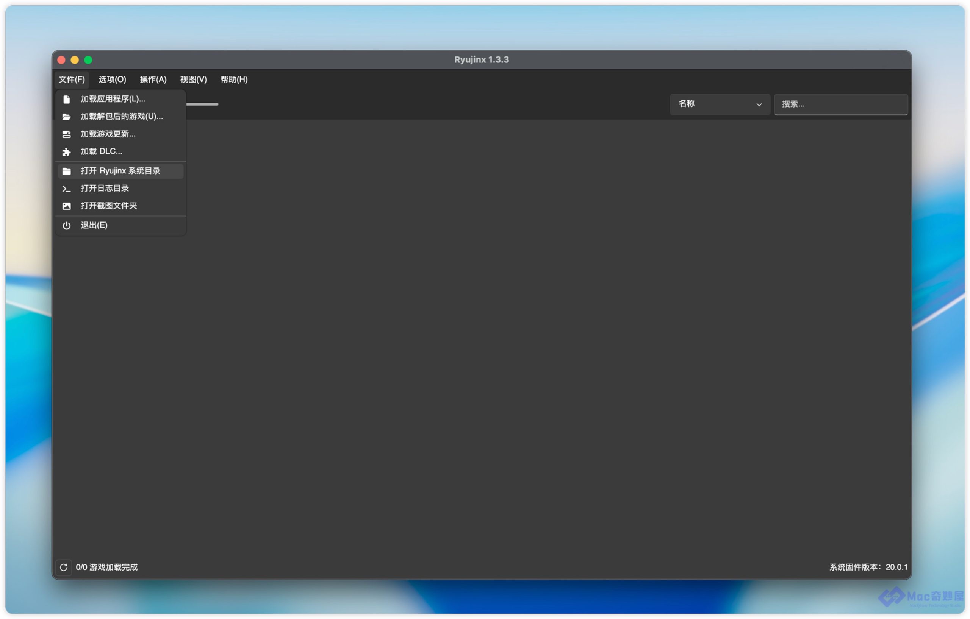The image size is (970, 619).
Task: Click the update icon next to 加载游戏更新
Action: coord(66,134)
